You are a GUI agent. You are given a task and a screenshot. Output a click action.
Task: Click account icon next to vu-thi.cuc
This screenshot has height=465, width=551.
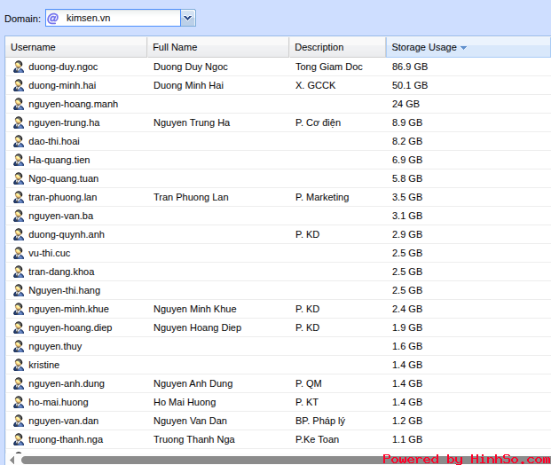point(19,253)
